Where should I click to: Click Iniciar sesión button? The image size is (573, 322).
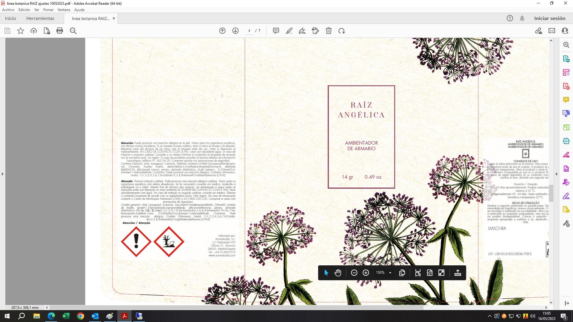(549, 18)
